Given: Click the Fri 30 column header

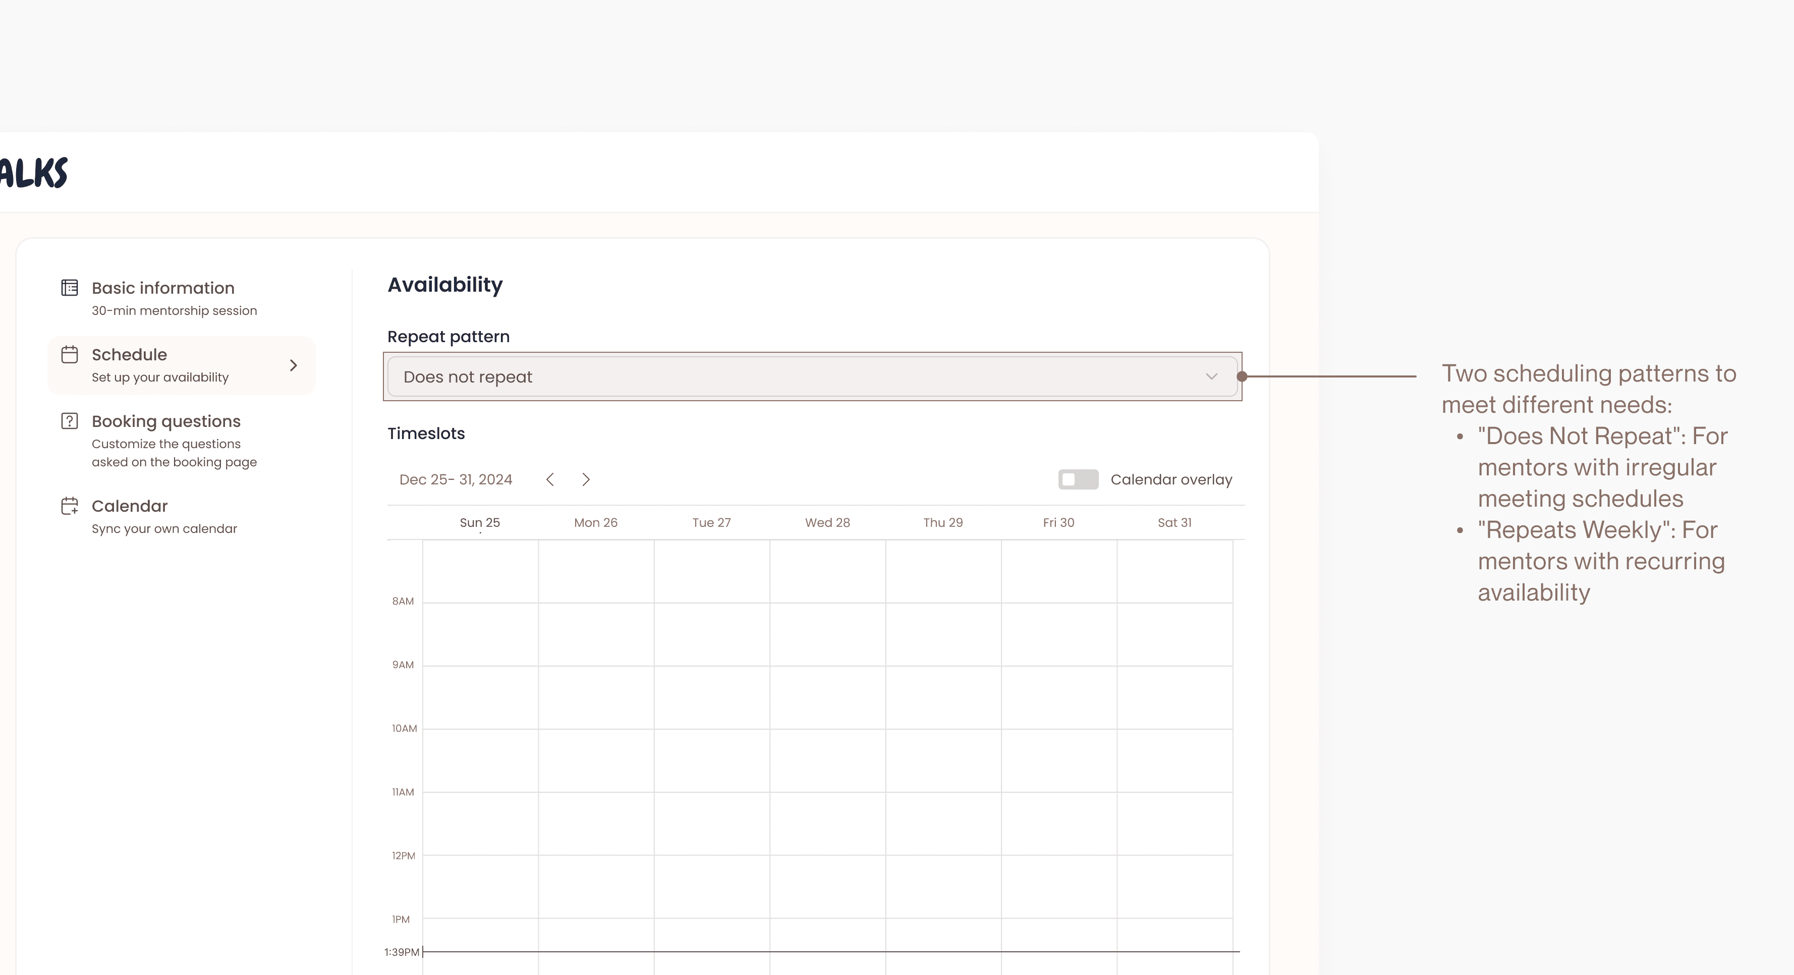Looking at the screenshot, I should point(1058,522).
